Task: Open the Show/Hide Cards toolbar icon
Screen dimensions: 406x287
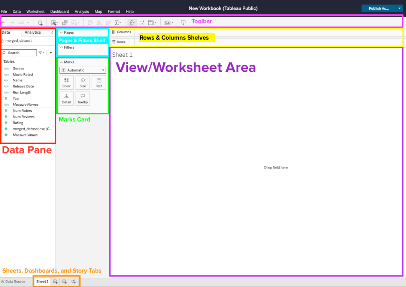Action: coord(169,23)
